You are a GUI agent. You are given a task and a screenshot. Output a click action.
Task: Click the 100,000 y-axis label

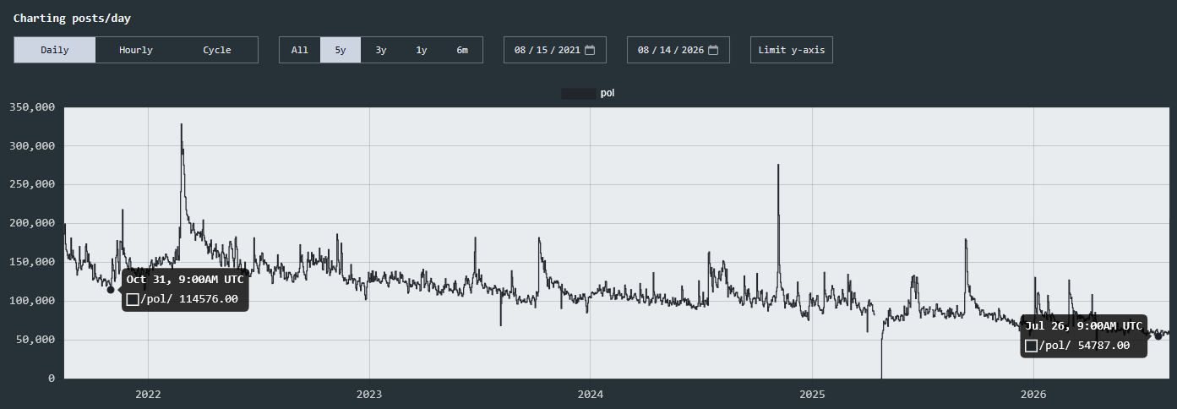pyautogui.click(x=31, y=301)
